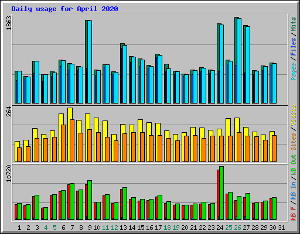
Task: Click green weekend day label 11
Action: pyautogui.click(x=105, y=228)
